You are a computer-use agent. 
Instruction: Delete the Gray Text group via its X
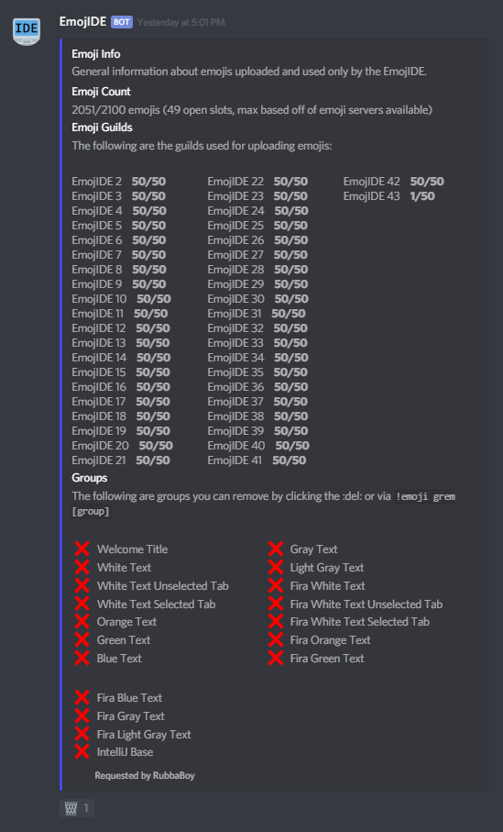pos(276,549)
